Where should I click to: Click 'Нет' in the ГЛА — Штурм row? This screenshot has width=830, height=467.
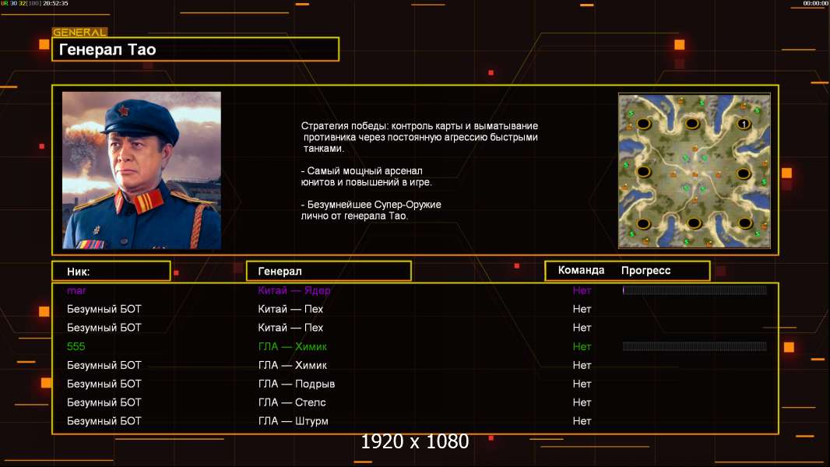pyautogui.click(x=582, y=421)
